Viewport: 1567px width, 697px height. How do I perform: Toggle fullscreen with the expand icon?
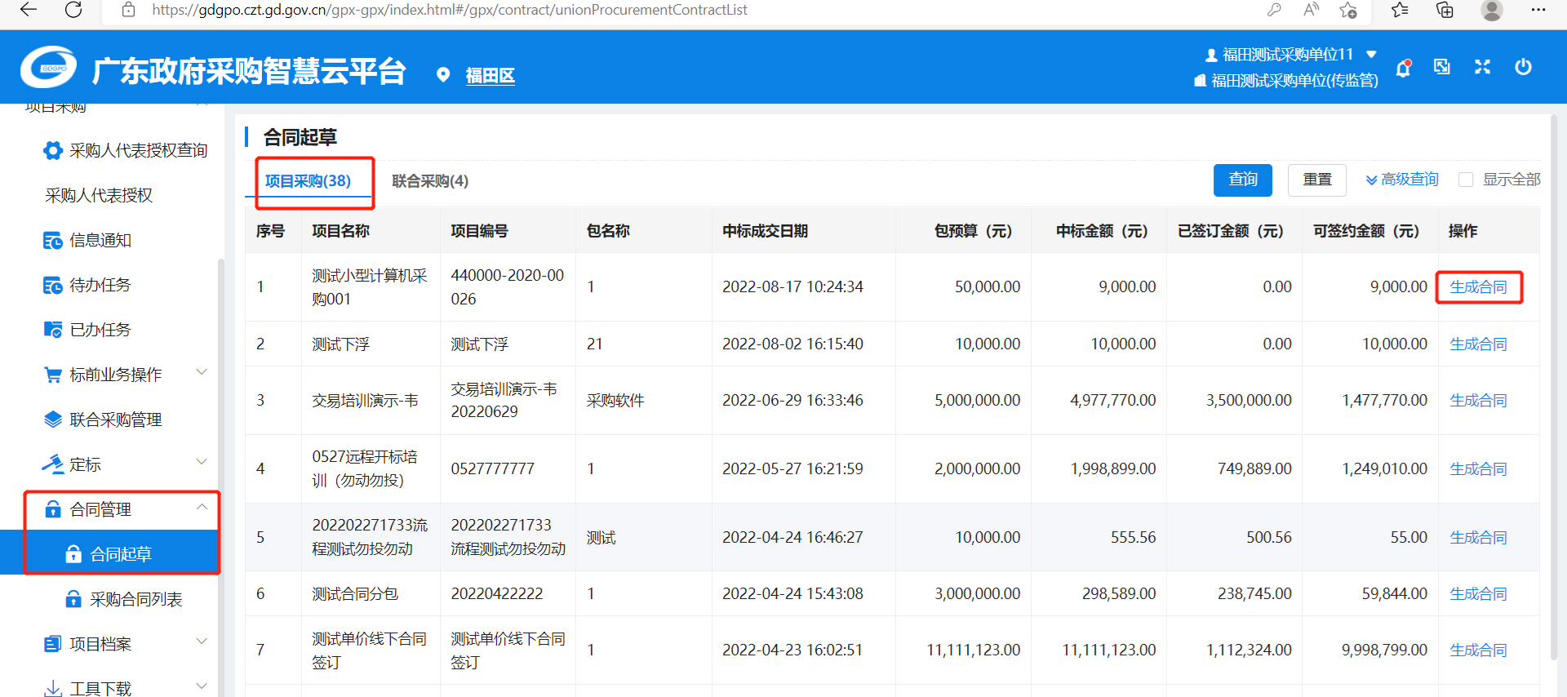pos(1482,67)
